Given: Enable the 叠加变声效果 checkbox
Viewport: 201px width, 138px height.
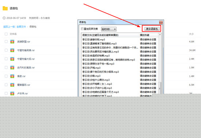Looking at the screenshot, I should (x=82, y=29).
